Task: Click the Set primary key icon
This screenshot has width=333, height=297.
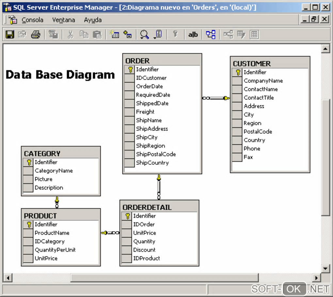Action: pos(175,34)
